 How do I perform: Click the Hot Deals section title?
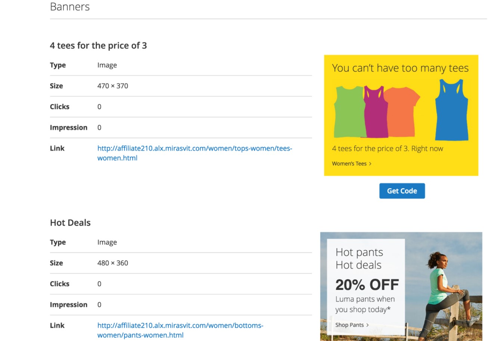70,222
